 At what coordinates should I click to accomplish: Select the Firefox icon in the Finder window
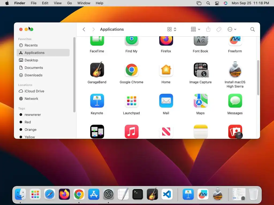pyautogui.click(x=166, y=41)
